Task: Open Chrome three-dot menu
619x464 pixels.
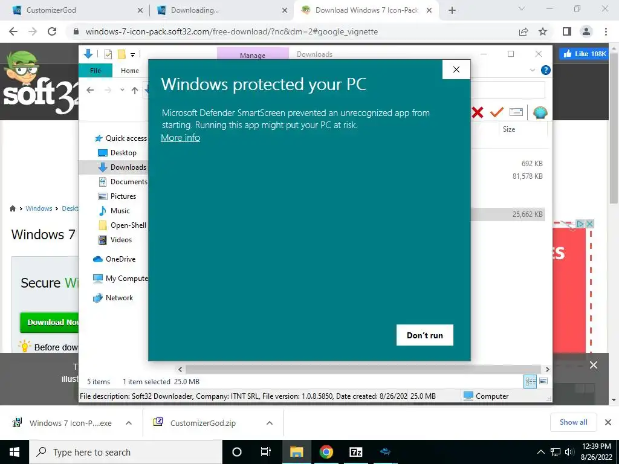Action: (606, 31)
